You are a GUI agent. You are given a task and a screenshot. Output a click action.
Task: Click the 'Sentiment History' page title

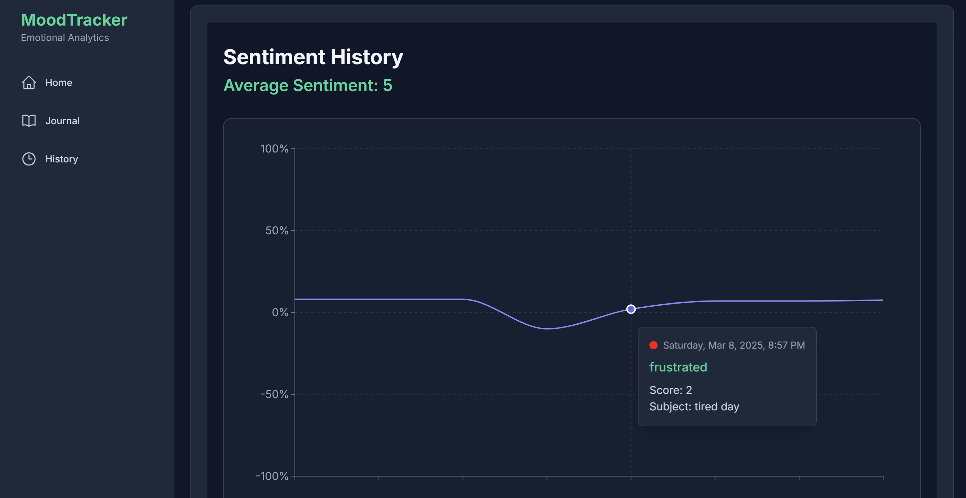pos(313,57)
